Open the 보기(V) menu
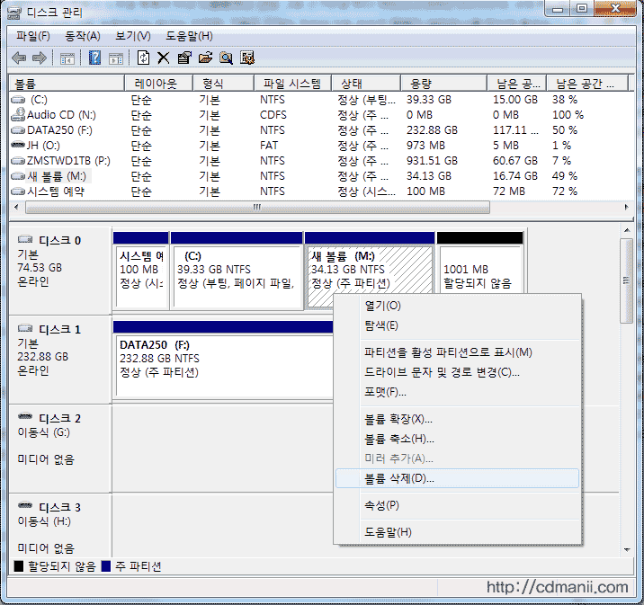The height and width of the screenshot is (605, 644). (x=132, y=37)
